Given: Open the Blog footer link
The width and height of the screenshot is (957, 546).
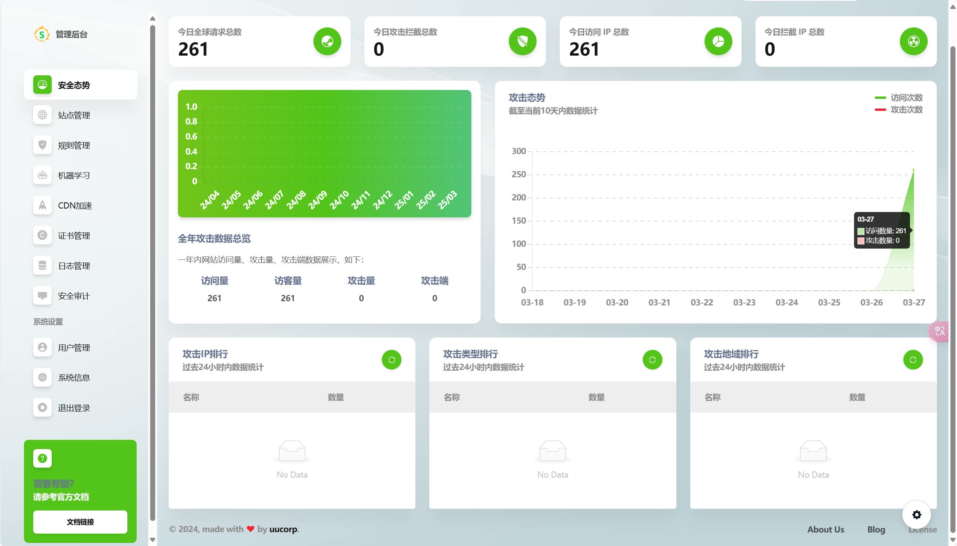Looking at the screenshot, I should [x=876, y=529].
